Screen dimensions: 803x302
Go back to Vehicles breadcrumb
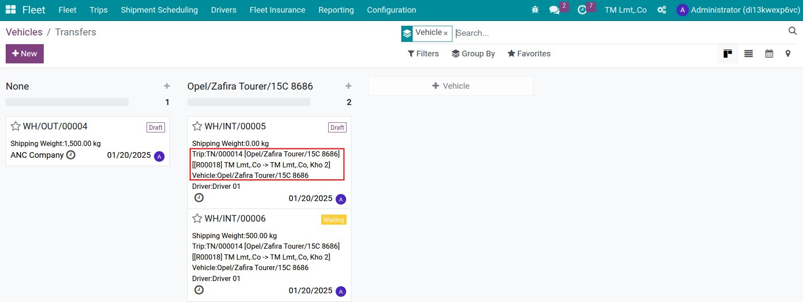coord(24,32)
